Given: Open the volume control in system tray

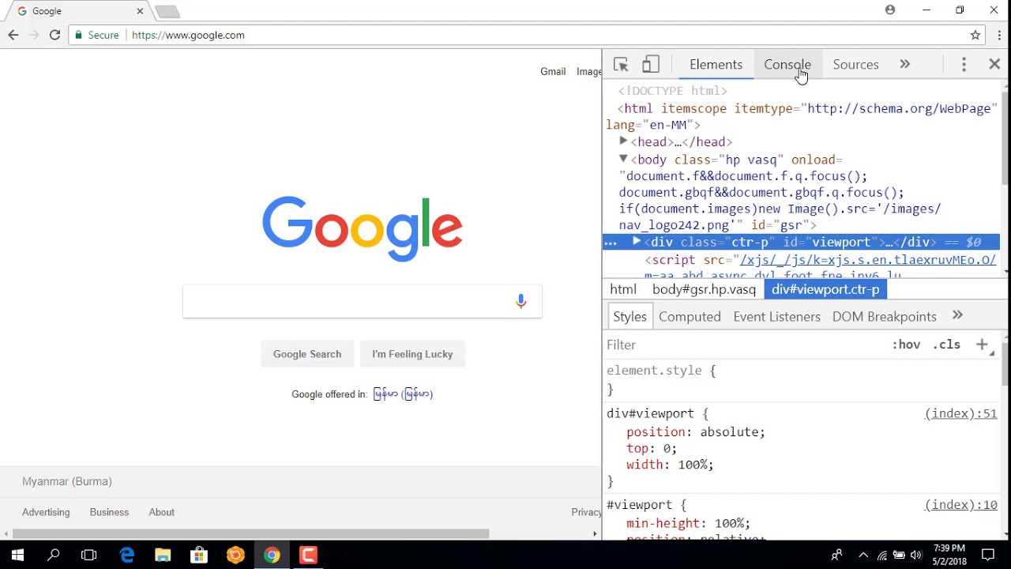Looking at the screenshot, I should 915,555.
